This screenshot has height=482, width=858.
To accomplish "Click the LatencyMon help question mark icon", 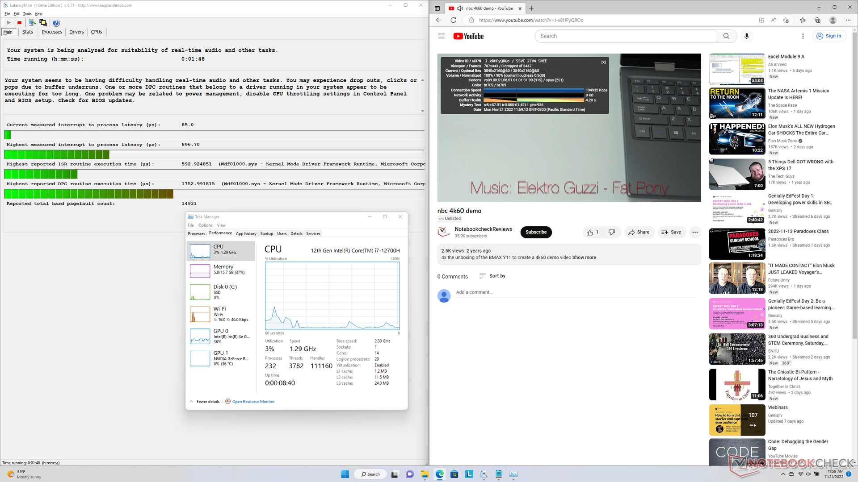I will 56,23.
